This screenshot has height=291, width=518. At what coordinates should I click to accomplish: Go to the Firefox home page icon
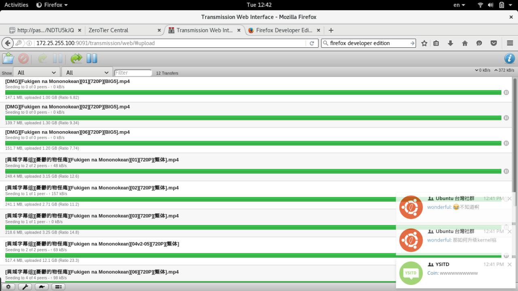465,43
